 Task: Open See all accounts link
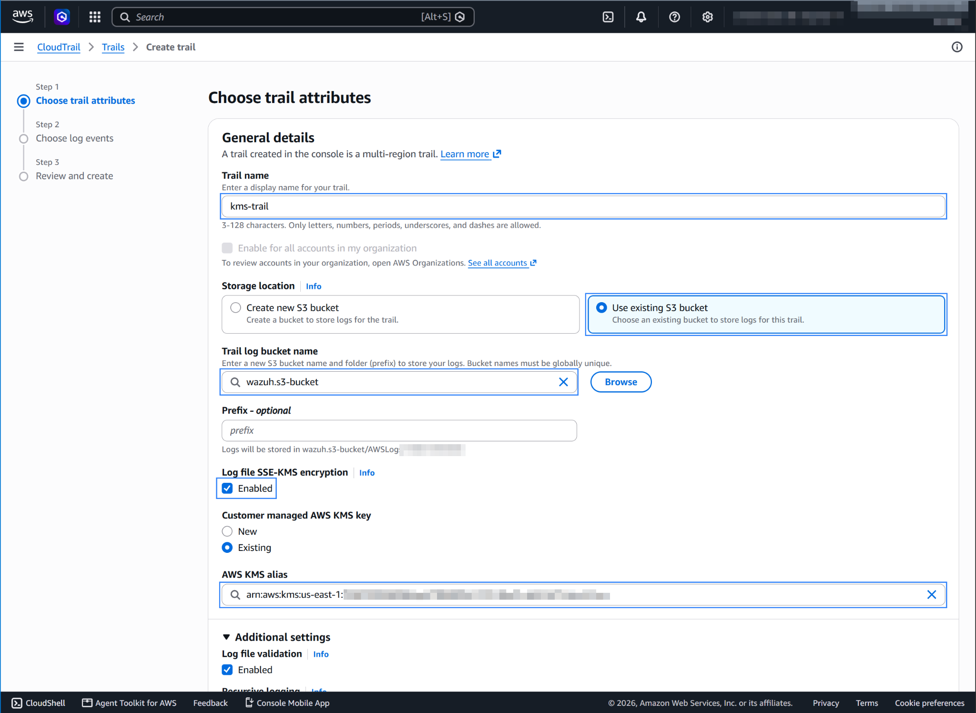click(x=502, y=263)
